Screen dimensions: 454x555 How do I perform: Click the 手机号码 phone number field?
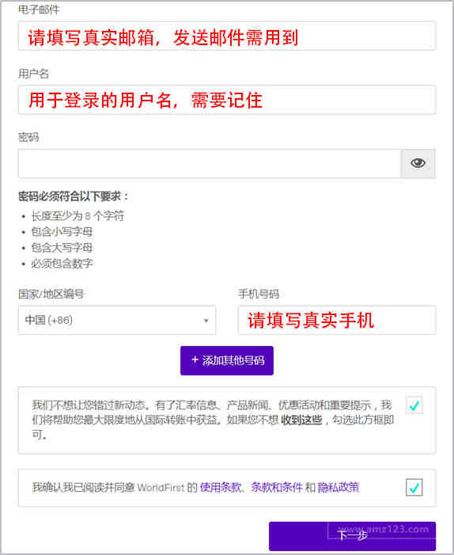coord(337,320)
